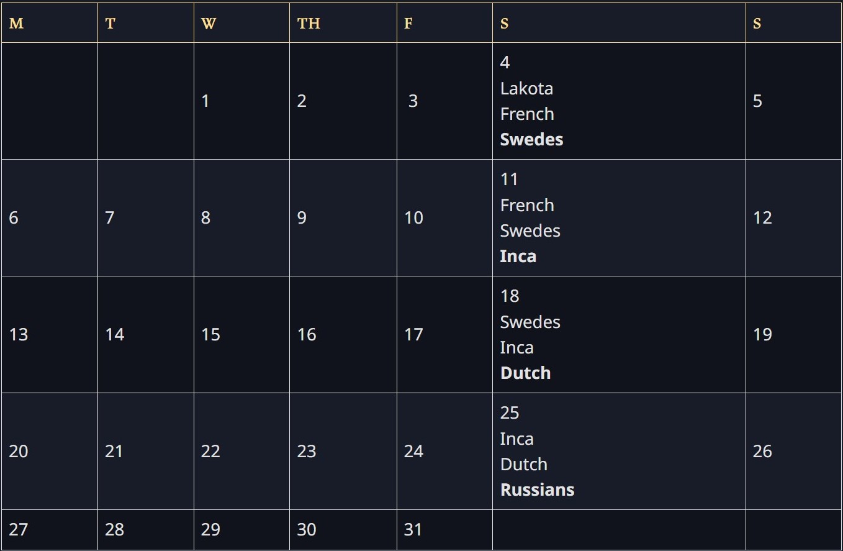
Task: Select bold Dutch entry on the 18th
Action: pos(525,373)
